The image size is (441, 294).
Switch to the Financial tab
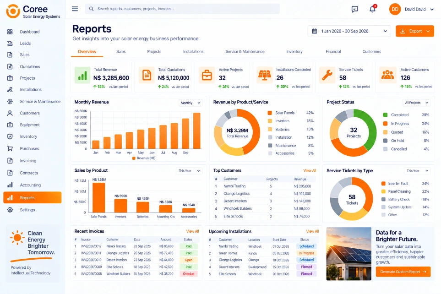click(x=333, y=51)
